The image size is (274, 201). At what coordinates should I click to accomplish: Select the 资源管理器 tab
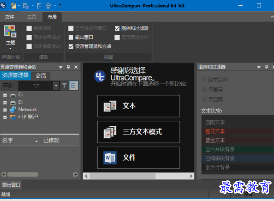pos(15,75)
